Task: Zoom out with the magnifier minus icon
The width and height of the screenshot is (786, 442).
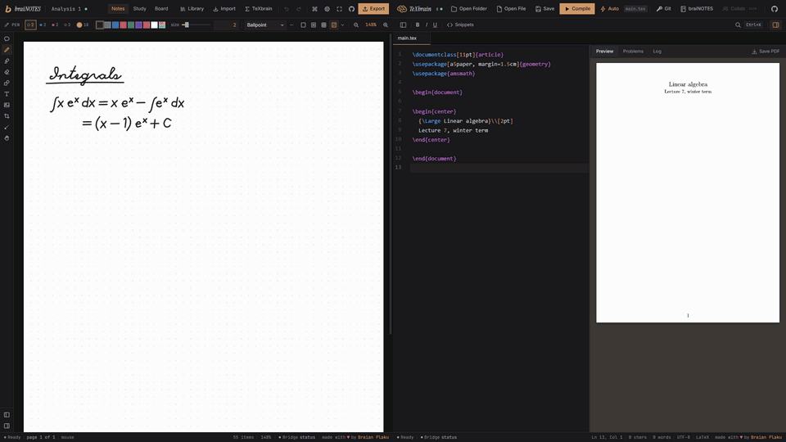Action: click(356, 25)
